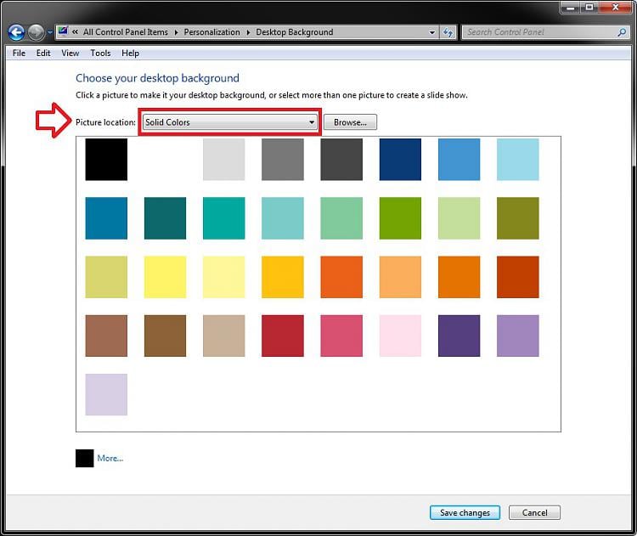The image size is (637, 536).
Task: Open the View menu
Action: [x=70, y=54]
